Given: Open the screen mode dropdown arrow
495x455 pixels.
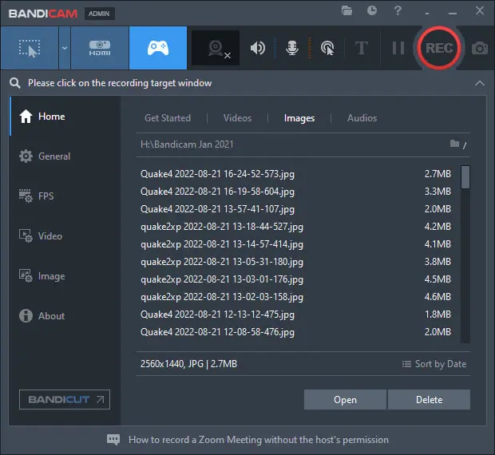Looking at the screenshot, I should (65, 48).
